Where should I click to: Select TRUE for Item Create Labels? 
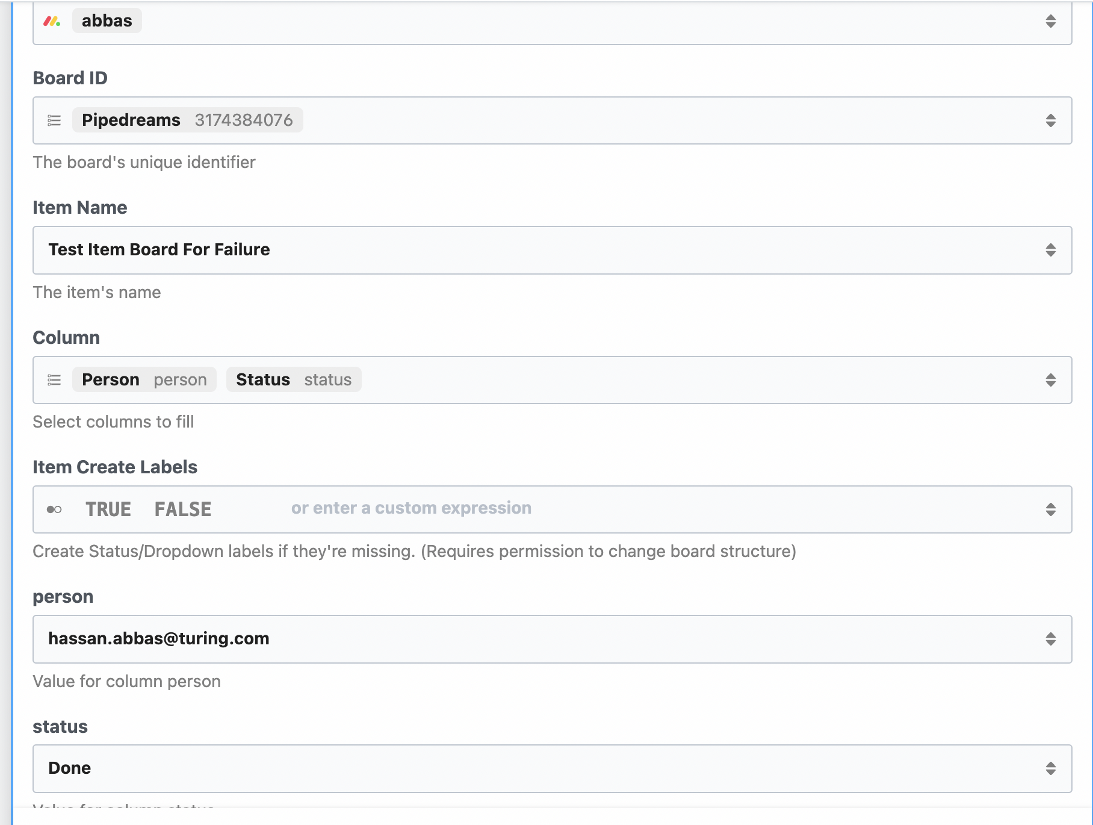(108, 509)
